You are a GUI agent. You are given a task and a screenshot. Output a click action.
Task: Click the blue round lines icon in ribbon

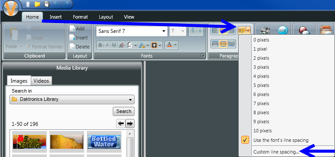coord(282,31)
